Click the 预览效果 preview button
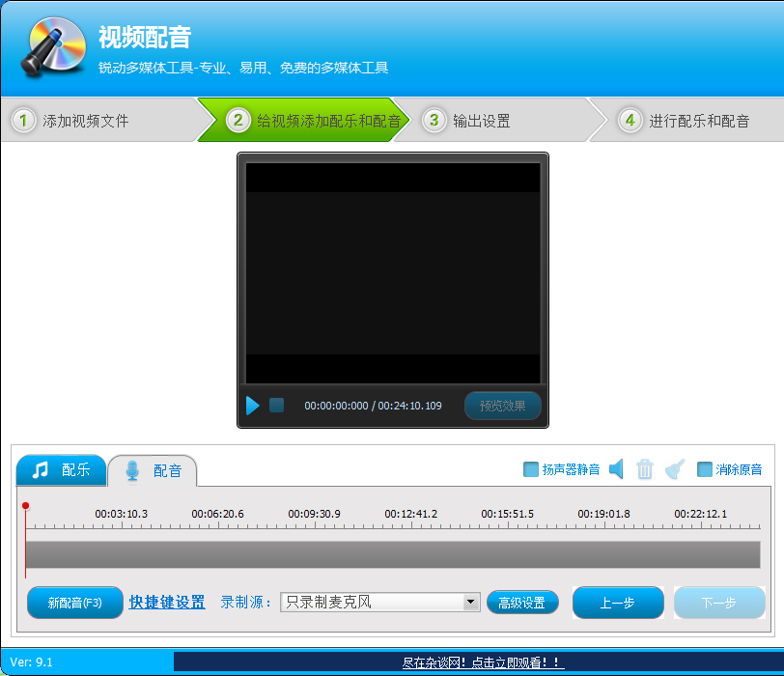Image resolution: width=784 pixels, height=676 pixels. pyautogui.click(x=502, y=406)
